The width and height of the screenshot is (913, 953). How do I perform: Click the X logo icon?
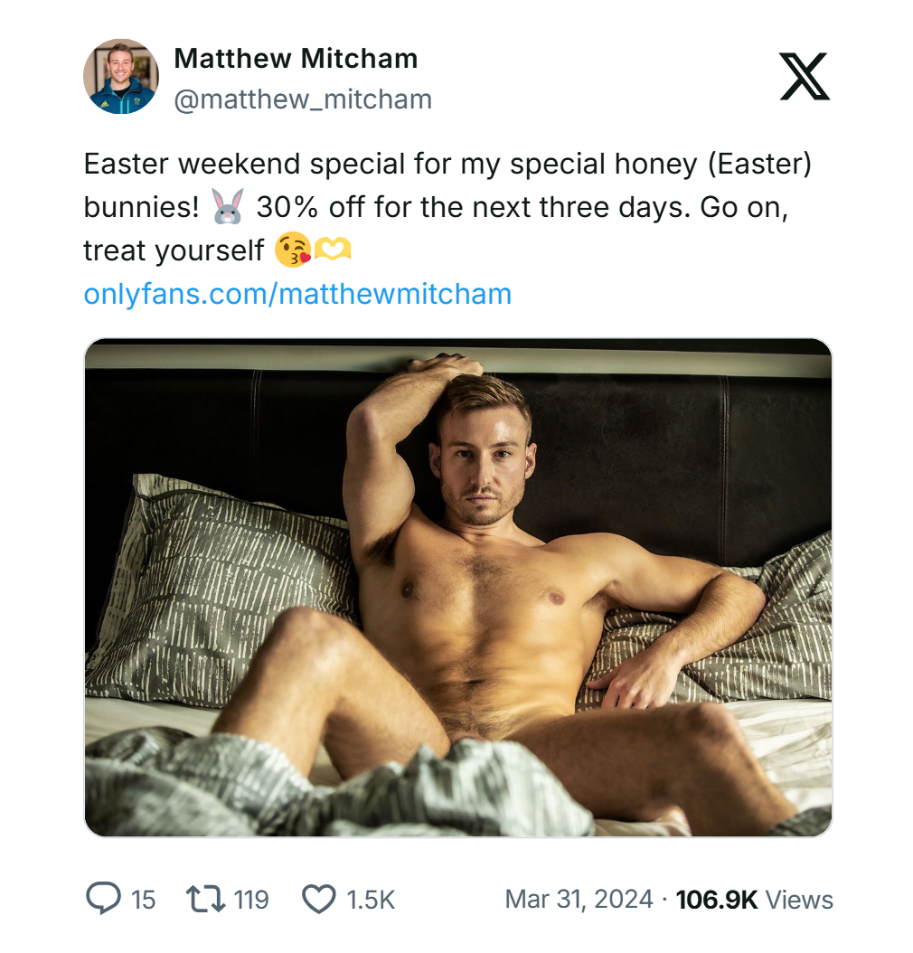click(804, 77)
